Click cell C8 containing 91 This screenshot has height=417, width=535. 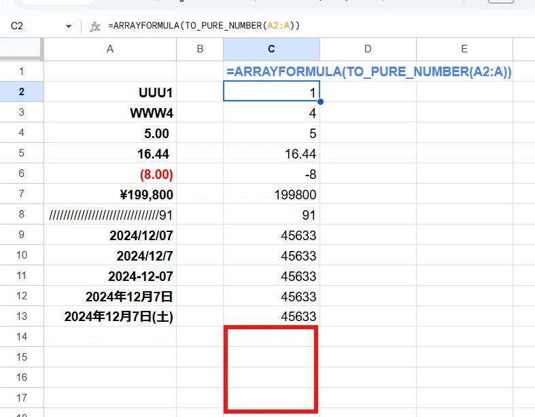click(x=272, y=214)
